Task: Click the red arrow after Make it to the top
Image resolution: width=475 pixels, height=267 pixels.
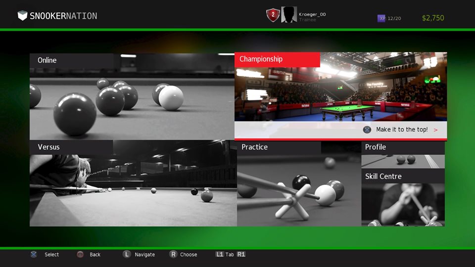Action: [435, 130]
